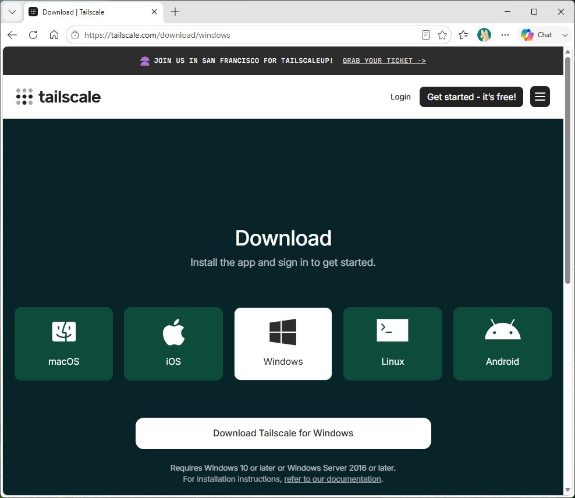Click the scrollbar up arrow
Viewport: 575px width, 498px height.
point(567,51)
